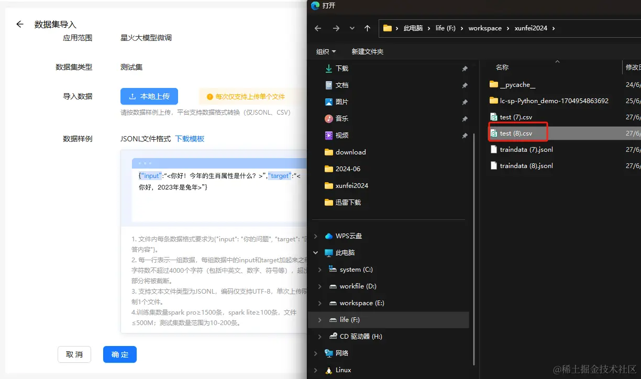Expand workspace (E:) drive node
This screenshot has width=641, height=379.
320,303
